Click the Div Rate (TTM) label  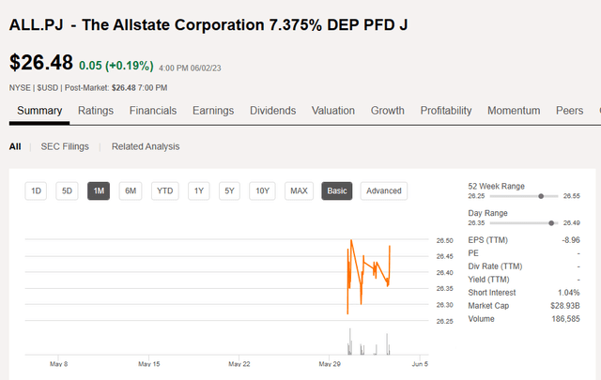click(495, 266)
